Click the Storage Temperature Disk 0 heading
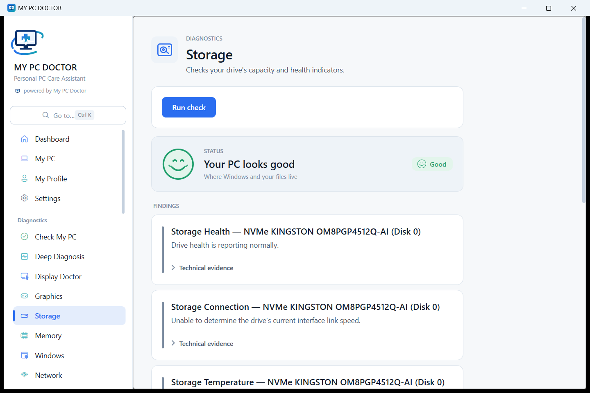The image size is (590, 393). 308,382
